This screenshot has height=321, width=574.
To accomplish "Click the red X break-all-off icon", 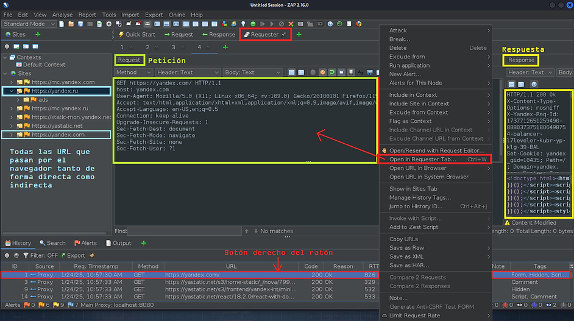I will pyautogui.click(x=291, y=24).
